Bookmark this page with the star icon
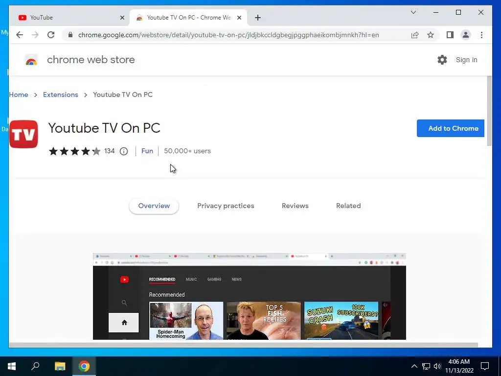The width and height of the screenshot is (501, 376). [x=431, y=35]
